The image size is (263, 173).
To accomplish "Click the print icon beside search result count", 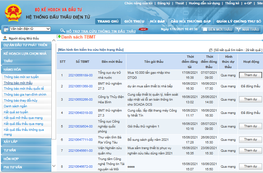I will (211, 50).
